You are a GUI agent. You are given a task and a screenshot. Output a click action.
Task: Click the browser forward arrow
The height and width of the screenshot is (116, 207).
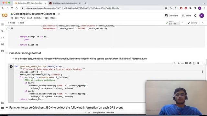7,8
